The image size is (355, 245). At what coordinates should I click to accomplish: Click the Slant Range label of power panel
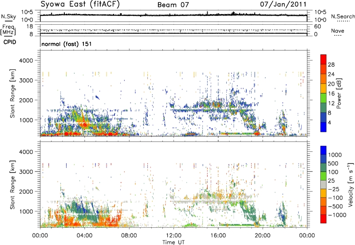coord(12,93)
